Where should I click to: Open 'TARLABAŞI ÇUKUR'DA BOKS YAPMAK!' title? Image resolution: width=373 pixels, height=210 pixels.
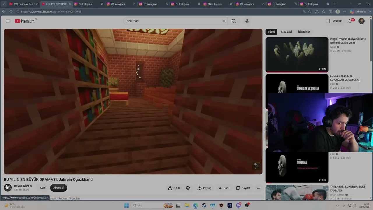pos(348,189)
